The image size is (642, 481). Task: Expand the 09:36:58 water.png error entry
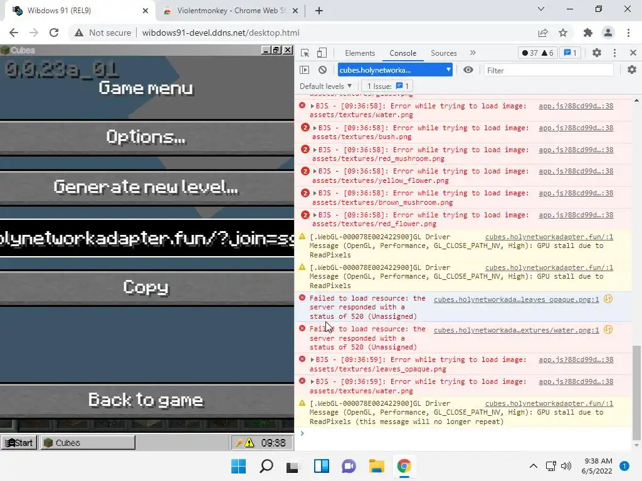point(312,106)
